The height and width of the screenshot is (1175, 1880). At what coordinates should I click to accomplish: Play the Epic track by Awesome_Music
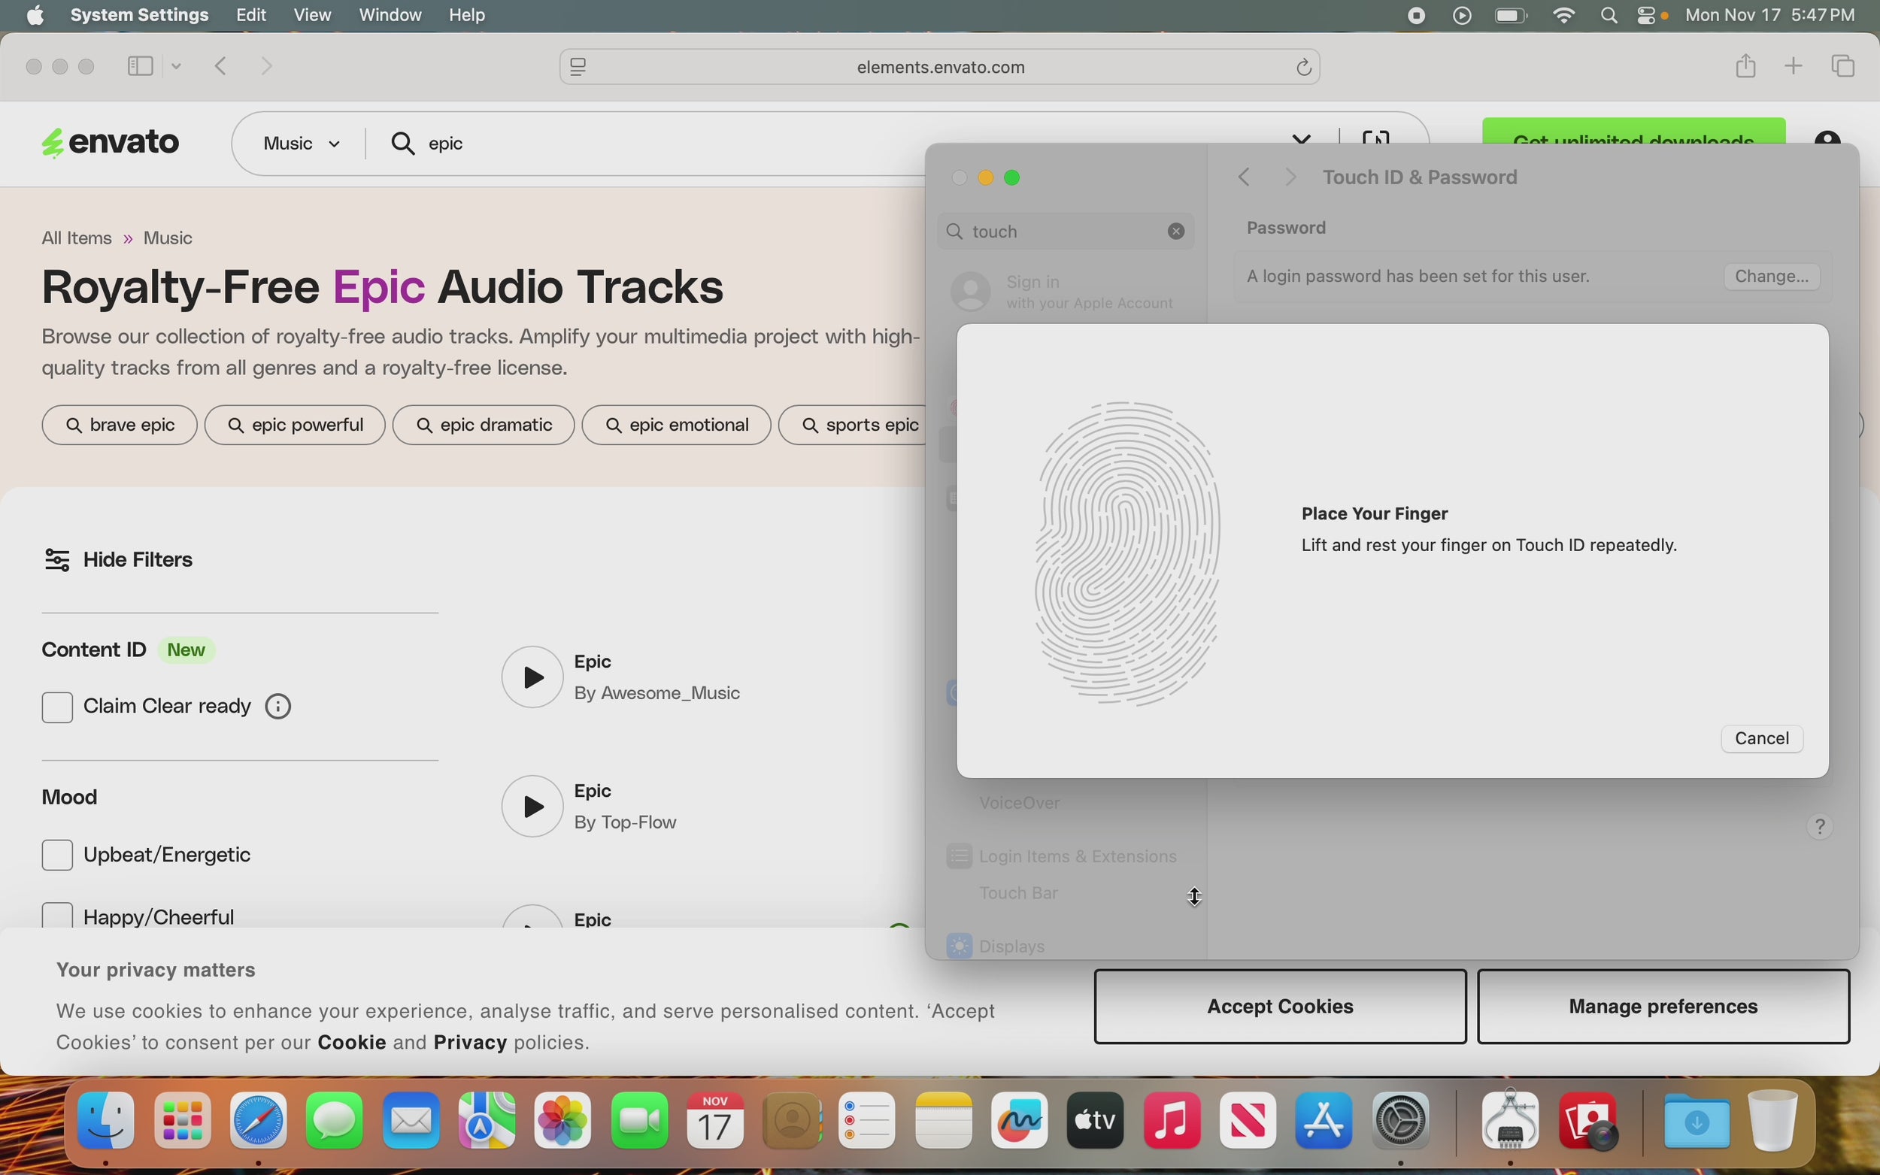(532, 677)
